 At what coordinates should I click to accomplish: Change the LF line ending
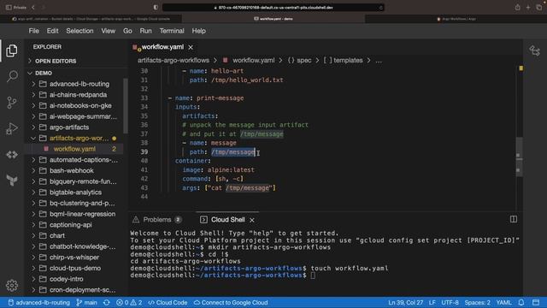(432, 303)
